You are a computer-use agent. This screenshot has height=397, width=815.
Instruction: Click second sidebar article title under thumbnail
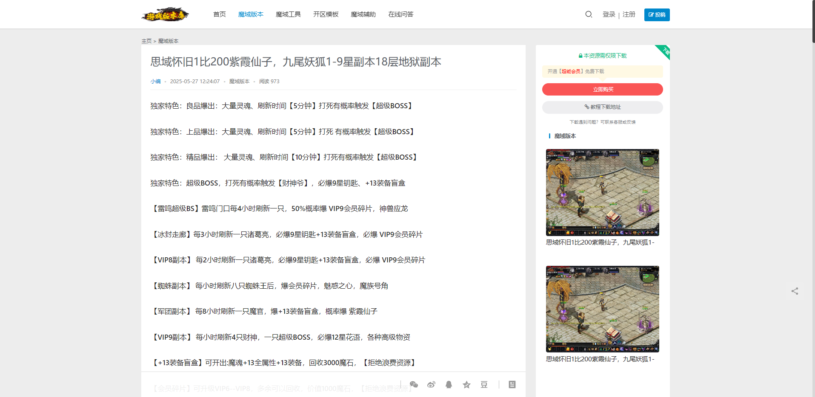pyautogui.click(x=600, y=359)
